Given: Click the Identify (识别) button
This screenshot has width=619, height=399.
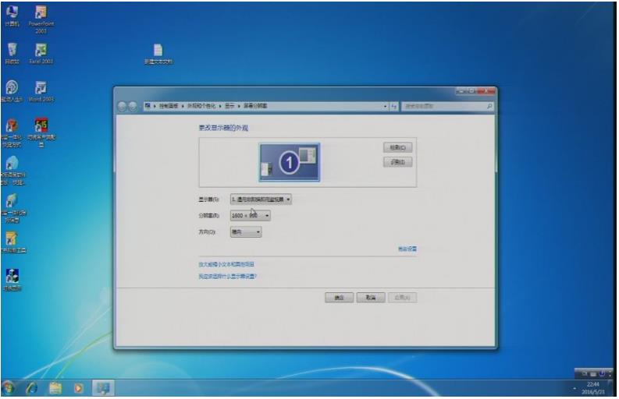Looking at the screenshot, I should click(x=397, y=162).
